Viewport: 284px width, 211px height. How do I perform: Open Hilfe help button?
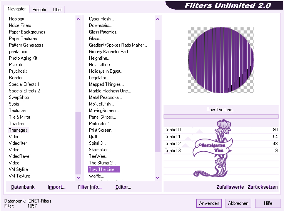click(268, 203)
